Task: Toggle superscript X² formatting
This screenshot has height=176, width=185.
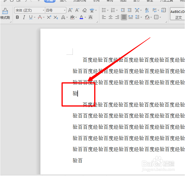Action: point(49,17)
